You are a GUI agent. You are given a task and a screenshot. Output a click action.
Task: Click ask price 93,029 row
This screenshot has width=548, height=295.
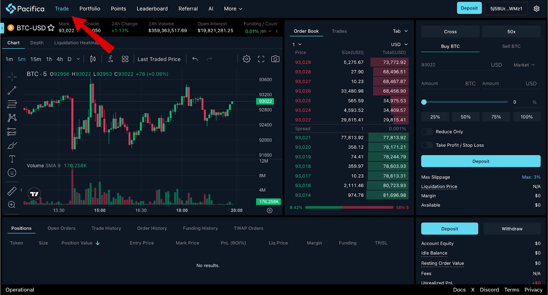pos(349,62)
